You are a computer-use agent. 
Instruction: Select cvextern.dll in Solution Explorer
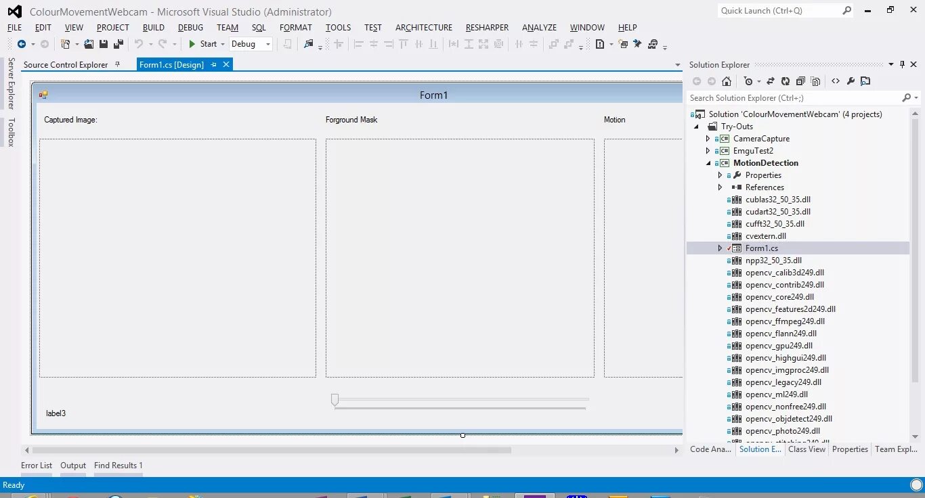pyautogui.click(x=766, y=236)
